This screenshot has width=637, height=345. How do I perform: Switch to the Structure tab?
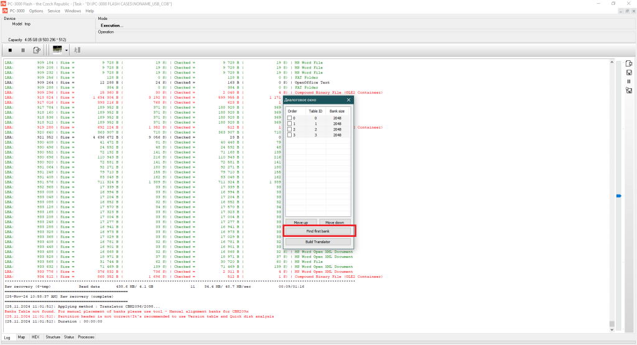pyautogui.click(x=53, y=337)
